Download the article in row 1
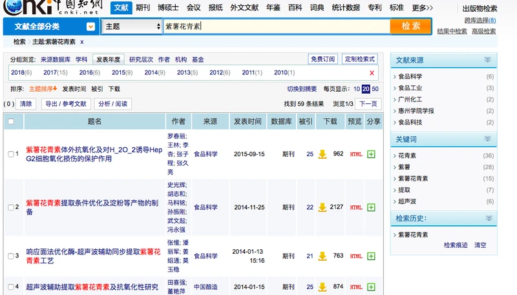This screenshot has width=517, height=295. [322, 154]
